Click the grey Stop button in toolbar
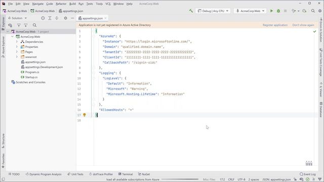The width and height of the screenshot is (324, 182). (285, 11)
